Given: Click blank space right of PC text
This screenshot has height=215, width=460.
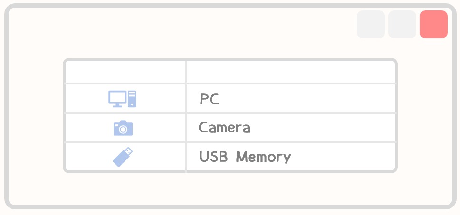Looking at the screenshot, I should coord(307,99).
